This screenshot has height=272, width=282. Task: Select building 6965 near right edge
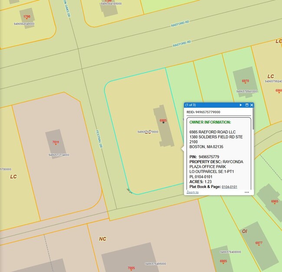pyautogui.click(x=275, y=202)
